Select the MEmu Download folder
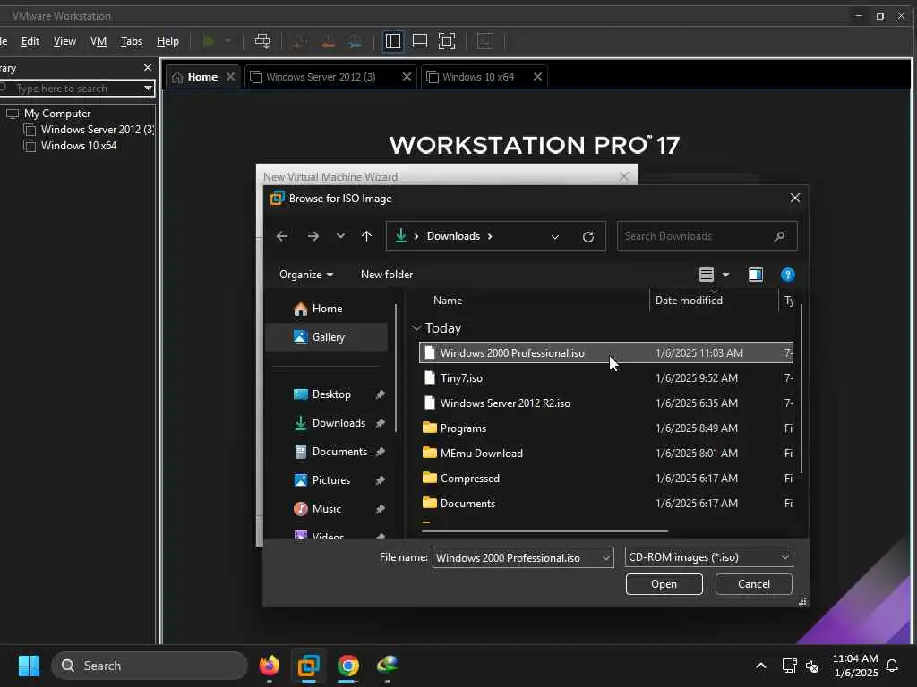Viewport: 917px width, 687px height. coord(606,454)
